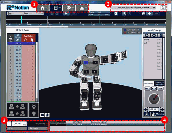Open the film reel tab
The width and height of the screenshot is (172, 133).
(69, 8)
